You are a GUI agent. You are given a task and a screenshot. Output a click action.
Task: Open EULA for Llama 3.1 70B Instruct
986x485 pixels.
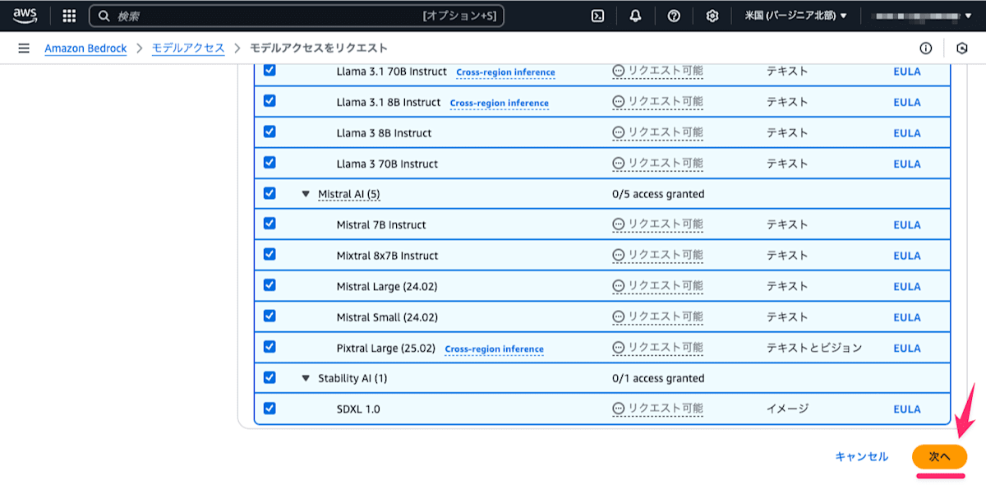click(x=907, y=72)
